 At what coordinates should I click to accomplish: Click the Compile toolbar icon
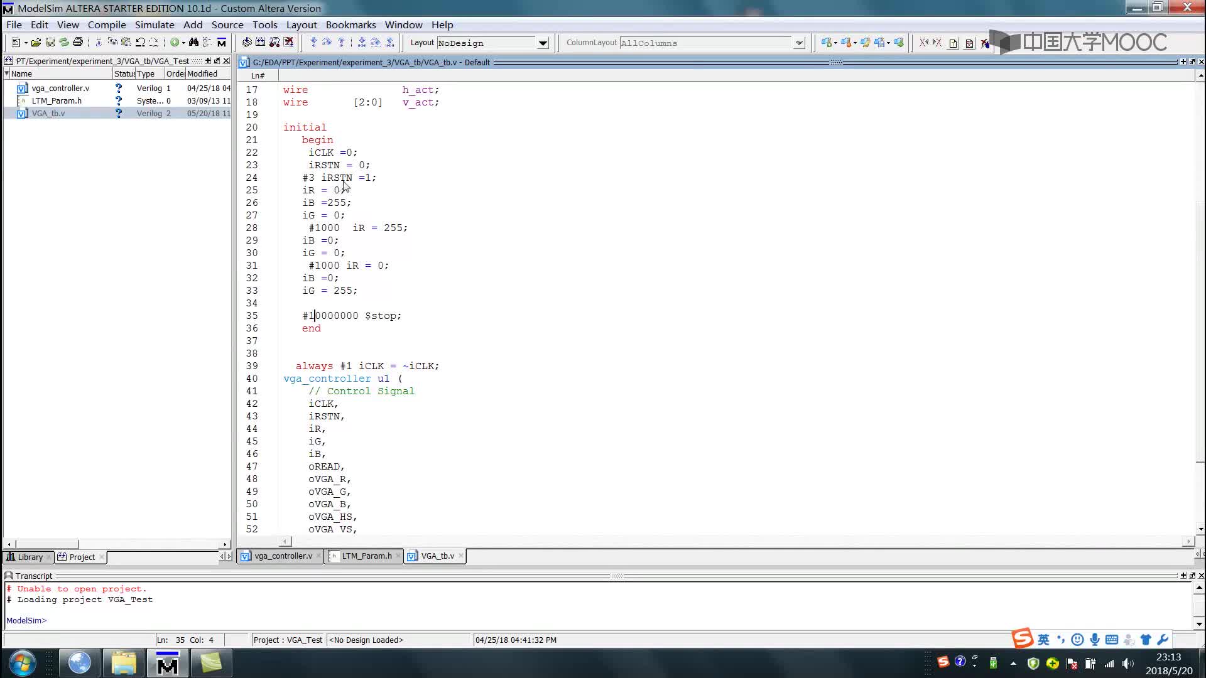(x=247, y=42)
